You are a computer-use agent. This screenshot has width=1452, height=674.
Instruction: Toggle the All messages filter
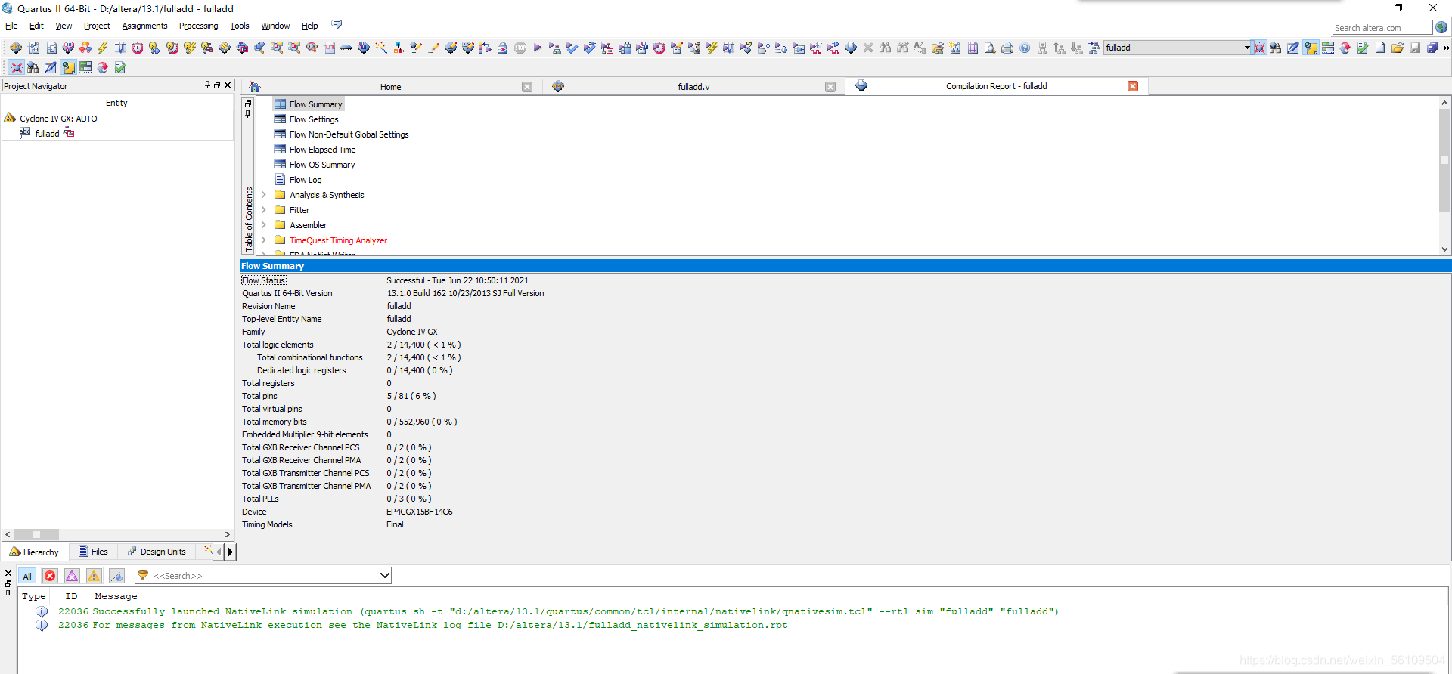[x=27, y=576]
